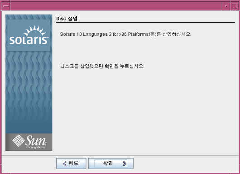Open the window menu in title bar

[x=6, y=6]
